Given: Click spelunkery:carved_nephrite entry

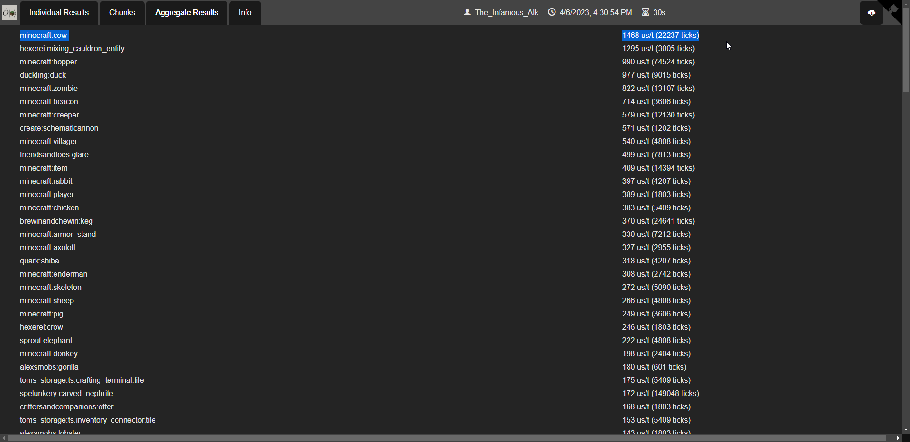Looking at the screenshot, I should coord(66,394).
